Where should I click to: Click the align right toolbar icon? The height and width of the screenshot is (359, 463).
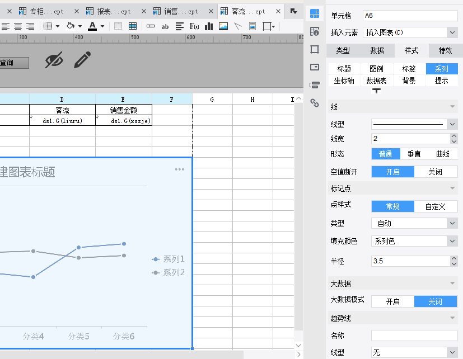coord(30,26)
